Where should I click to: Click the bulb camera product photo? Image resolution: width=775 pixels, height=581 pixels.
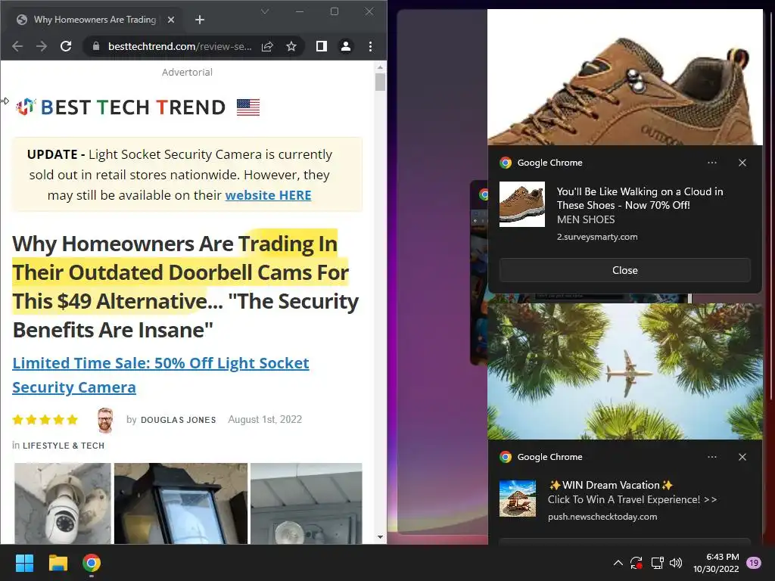[x=63, y=503]
